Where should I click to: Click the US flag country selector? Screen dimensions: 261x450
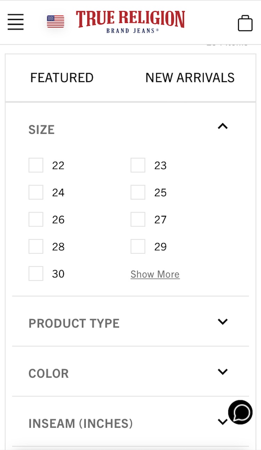56,22
